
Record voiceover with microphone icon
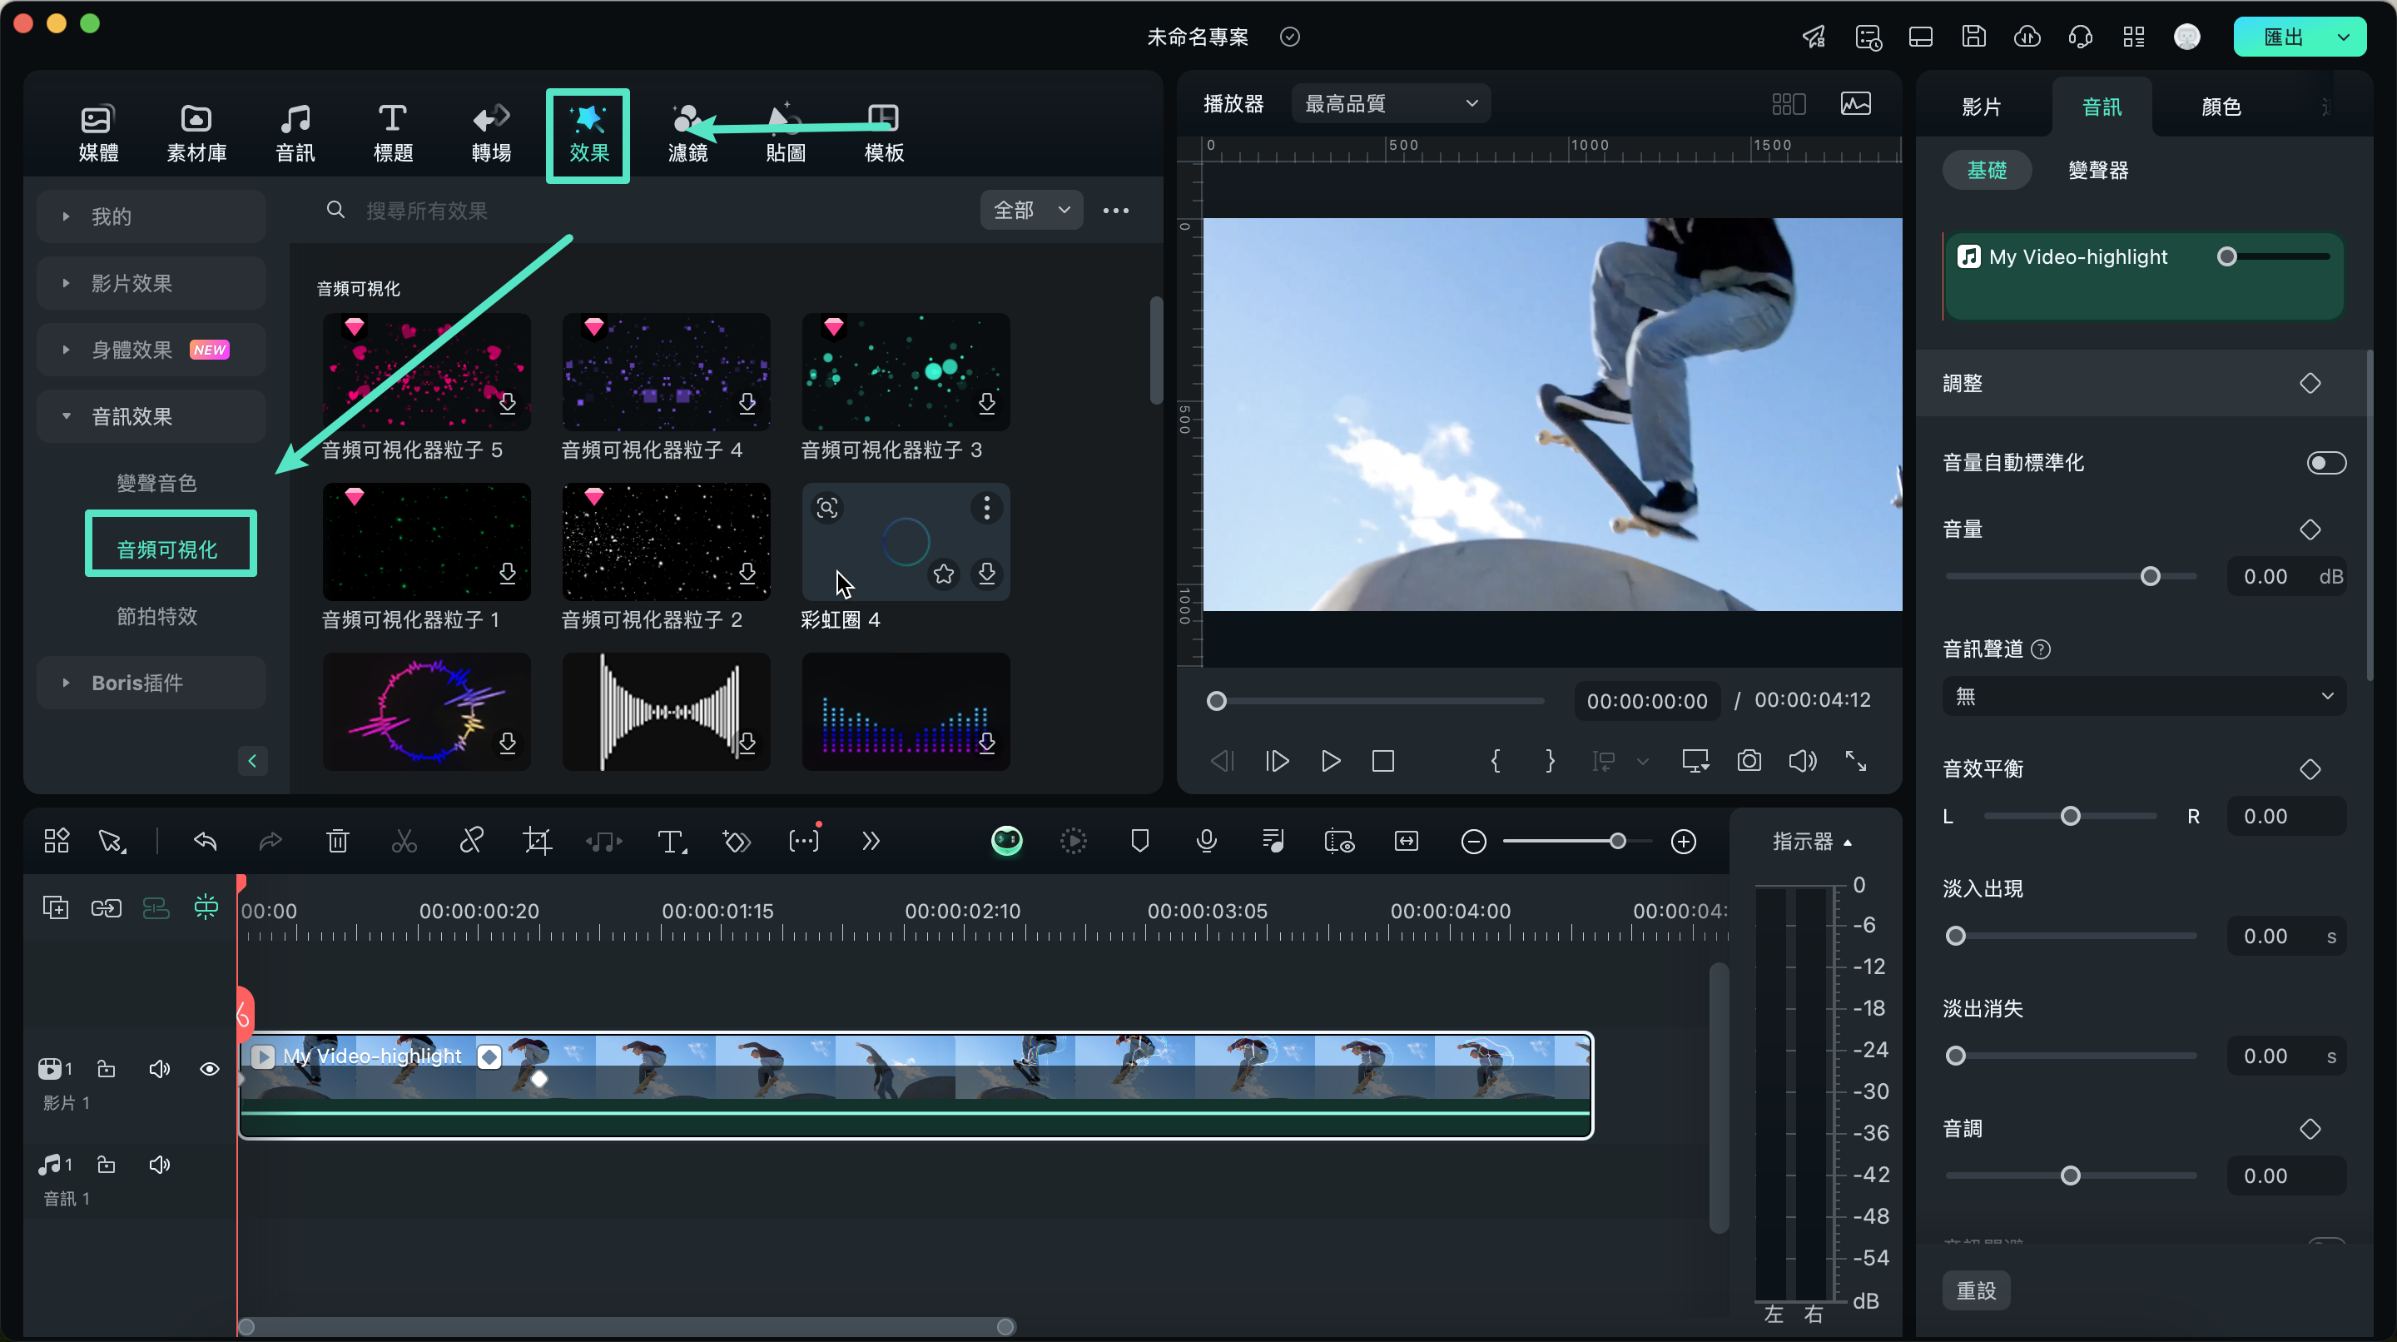point(1206,842)
